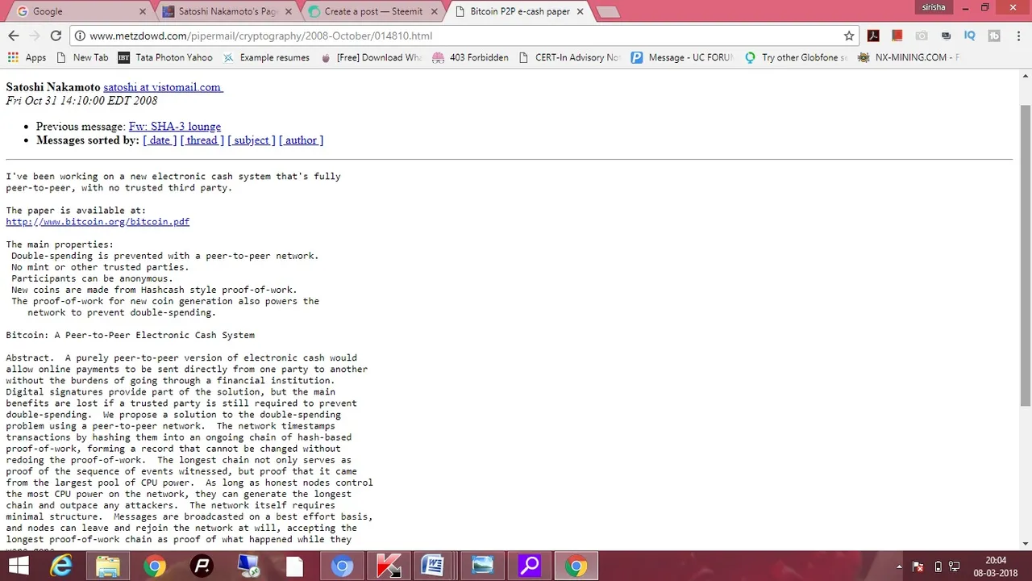Screen dimensions: 1032x581
Task: Open a new tab with the new-tab button
Action: coord(607,12)
